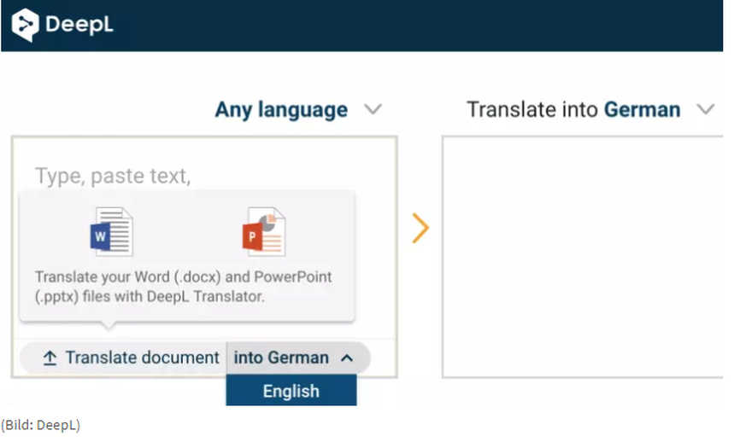Viewport: 746px width, 442px height.
Task: Click the Bild: DeepL caption text
Action: tap(40, 424)
